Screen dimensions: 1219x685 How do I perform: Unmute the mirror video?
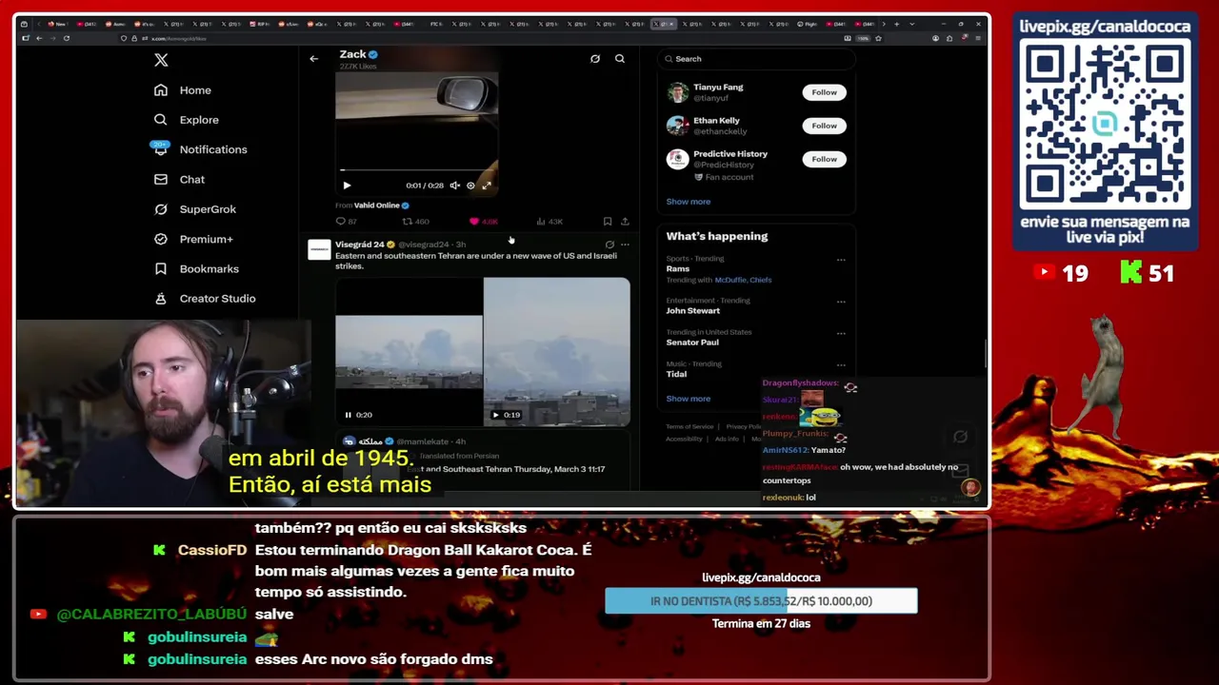coord(454,186)
